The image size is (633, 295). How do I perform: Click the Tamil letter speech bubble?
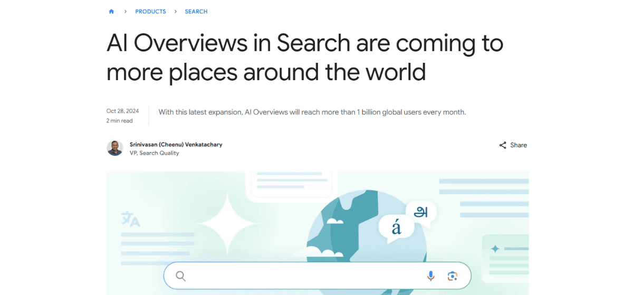pos(420,212)
